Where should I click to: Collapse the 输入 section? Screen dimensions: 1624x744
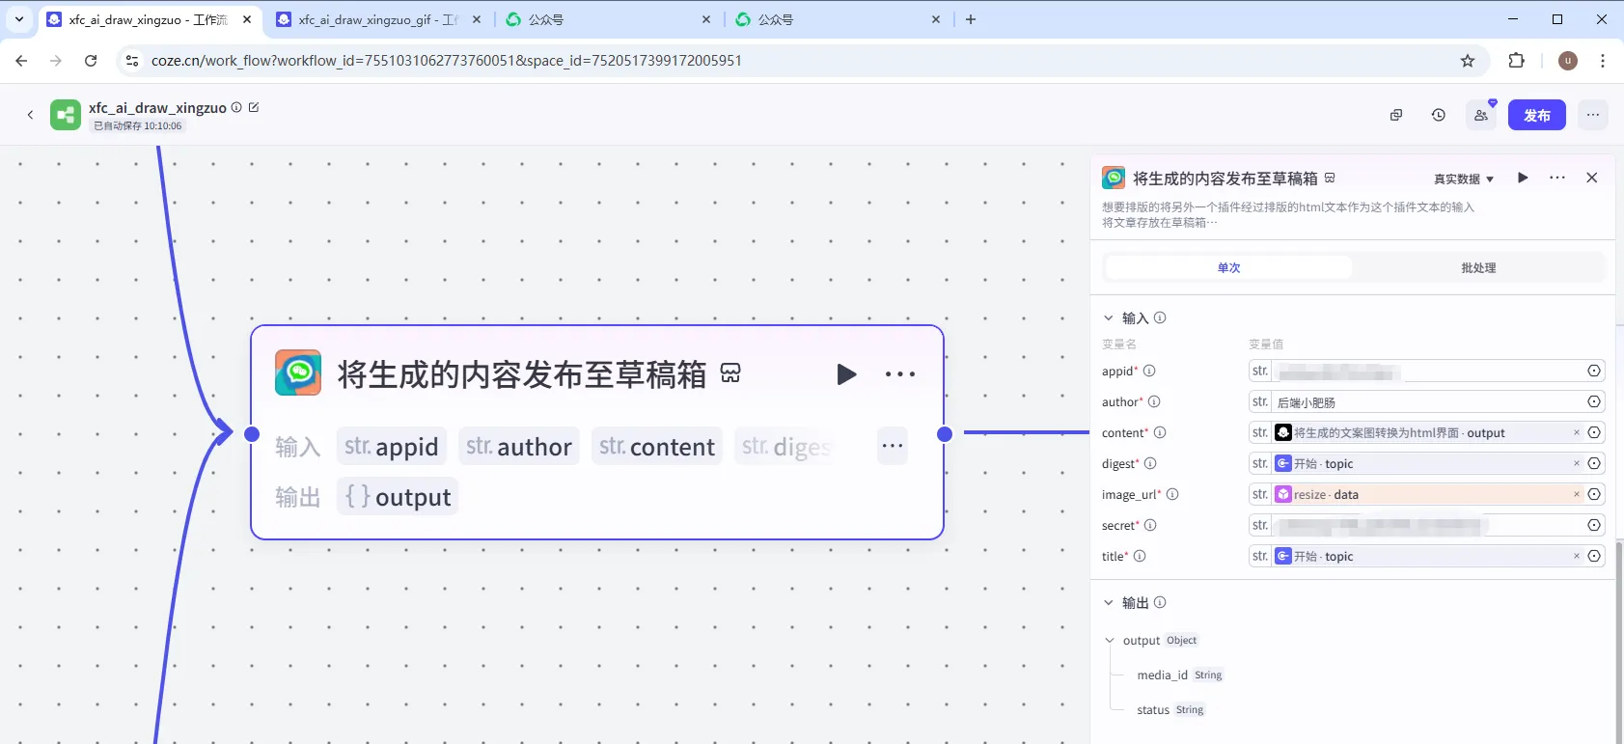(x=1109, y=317)
